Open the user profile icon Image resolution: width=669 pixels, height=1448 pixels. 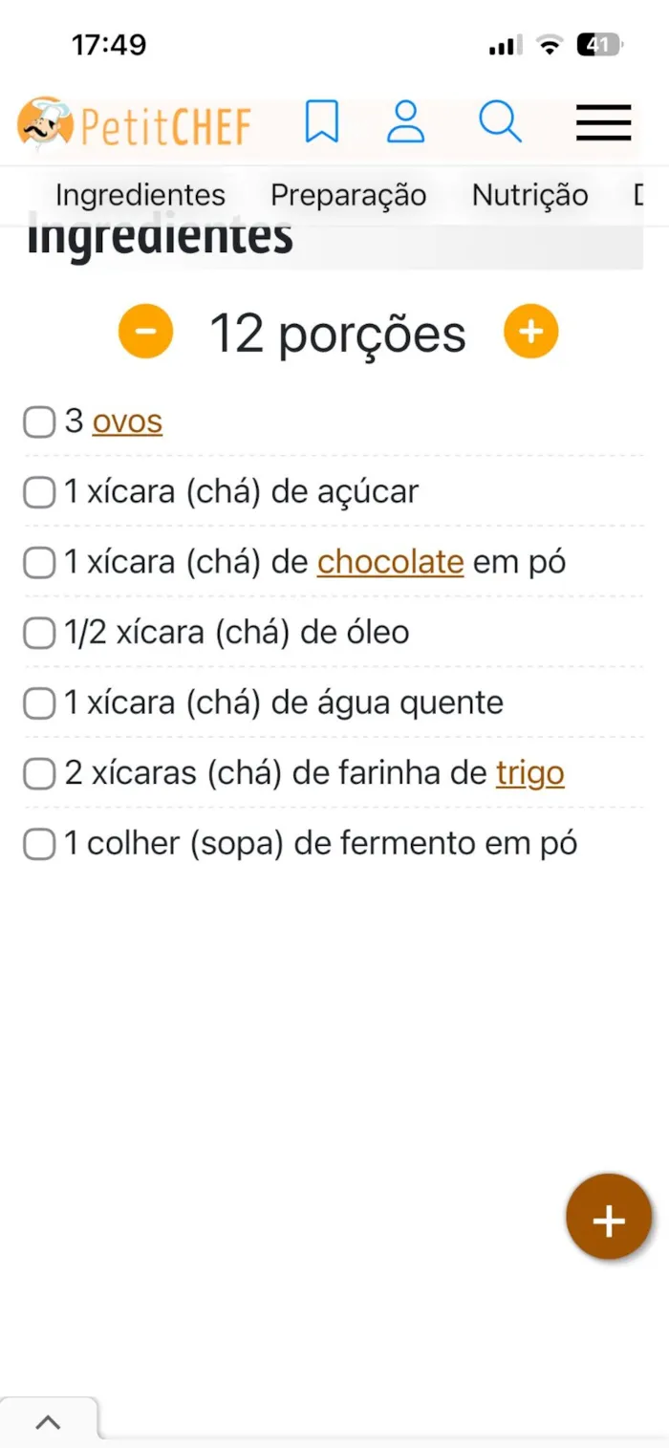tap(405, 122)
